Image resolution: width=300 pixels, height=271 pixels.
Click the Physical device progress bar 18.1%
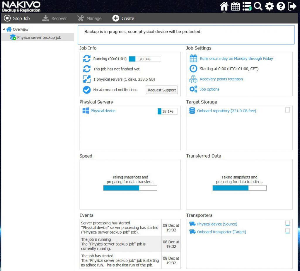coord(168,111)
